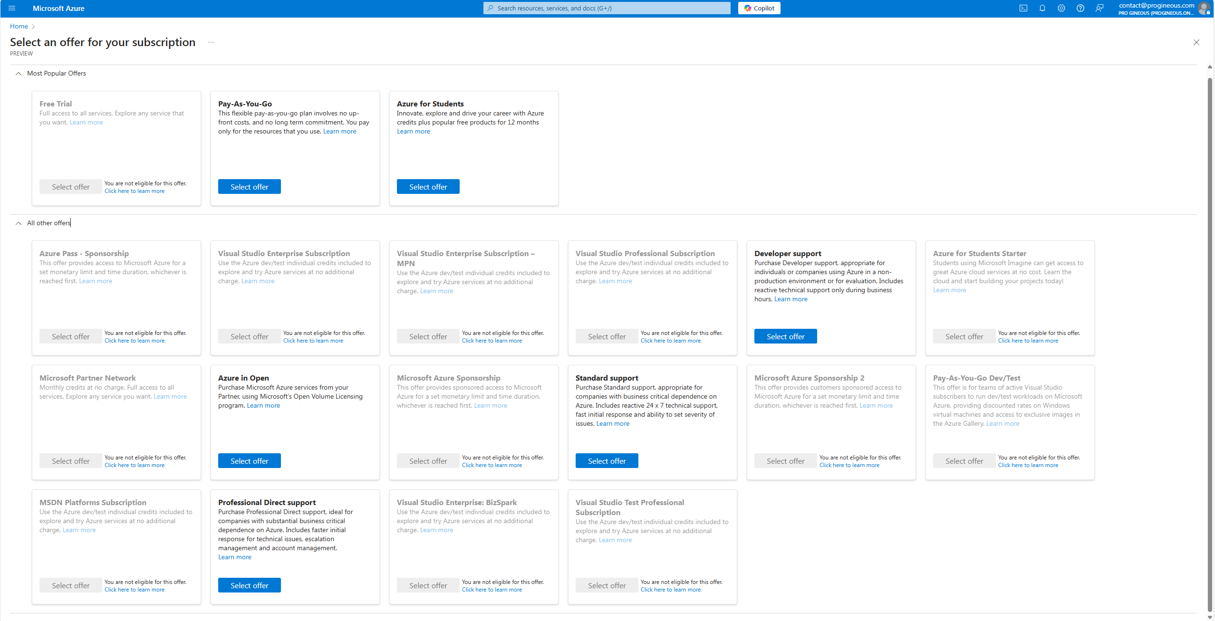Collapse the Most Popular Offers section

click(19, 74)
